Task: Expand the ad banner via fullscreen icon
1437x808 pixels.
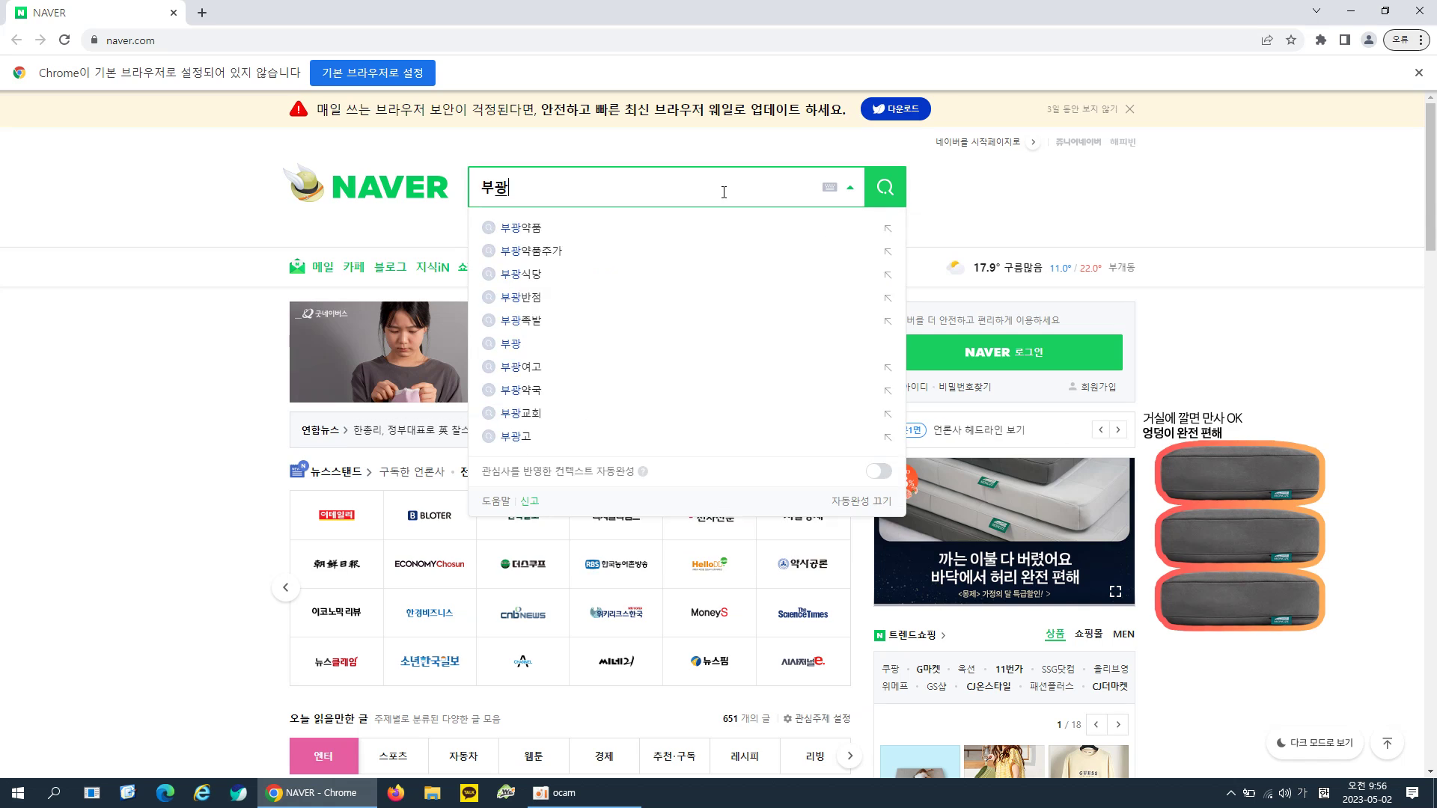Action: 1114,591
